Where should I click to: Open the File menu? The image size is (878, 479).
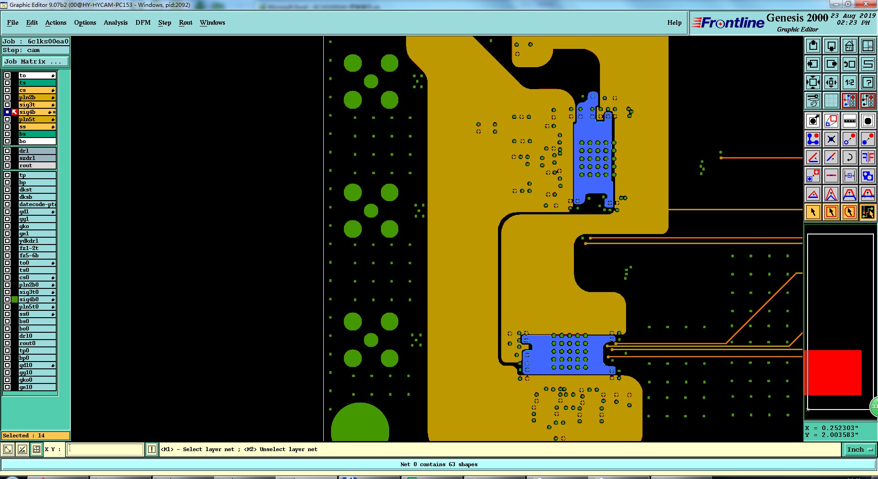(x=13, y=22)
